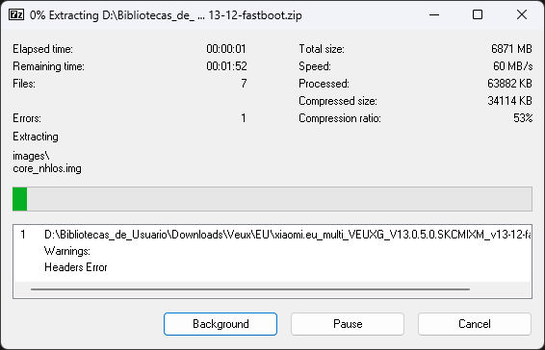Viewport: 545px width, 350px height.
Task: Click the Remaining time value 00:01:52
Action: point(226,66)
